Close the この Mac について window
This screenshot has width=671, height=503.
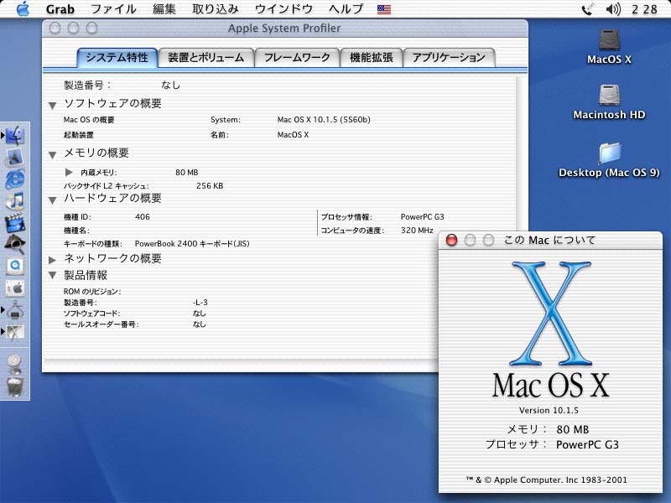coord(451,240)
